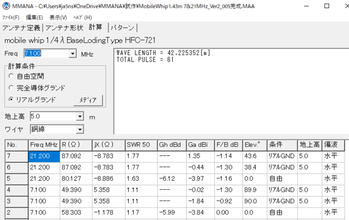Click Gh dBd value -6.12
This screenshot has height=220, width=349.
(x=172, y=179)
